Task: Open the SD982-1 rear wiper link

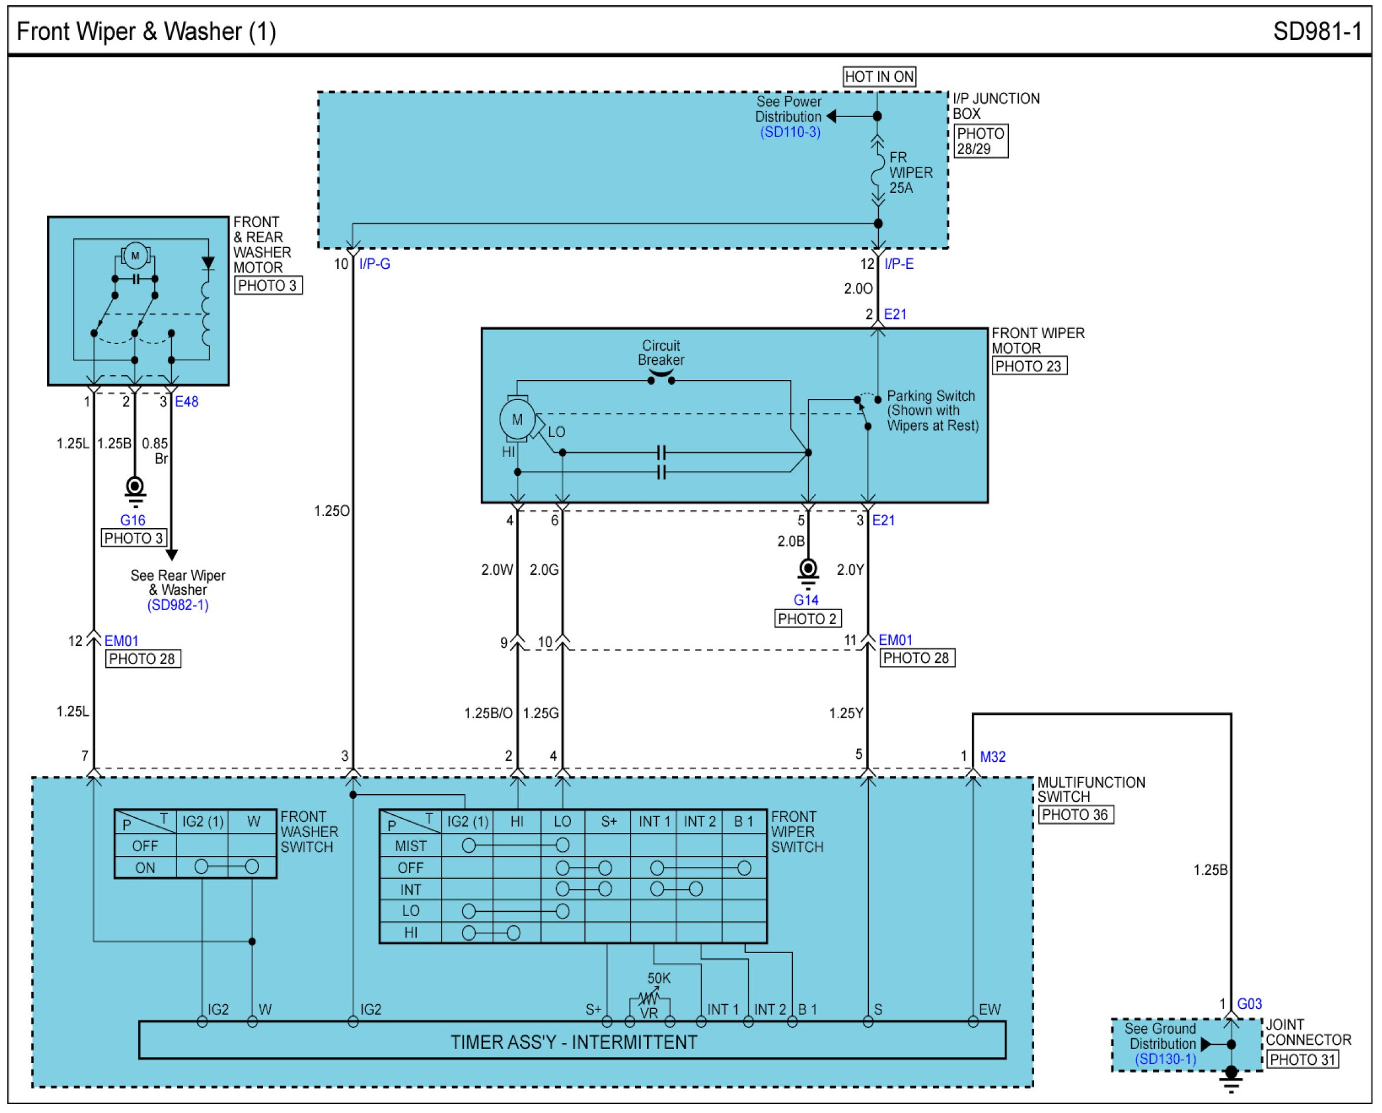Action: pos(178,605)
